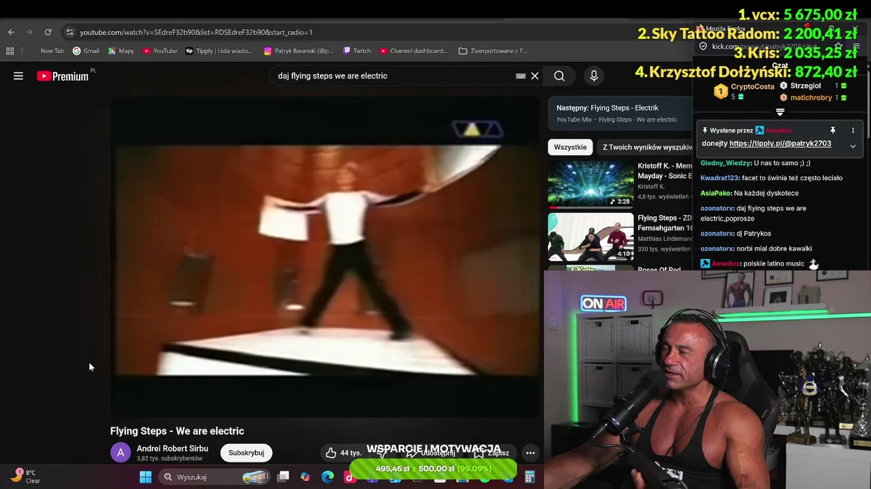Open Task View on the taskbar
Viewport: 871px width, 489px height.
pyautogui.click(x=284, y=477)
